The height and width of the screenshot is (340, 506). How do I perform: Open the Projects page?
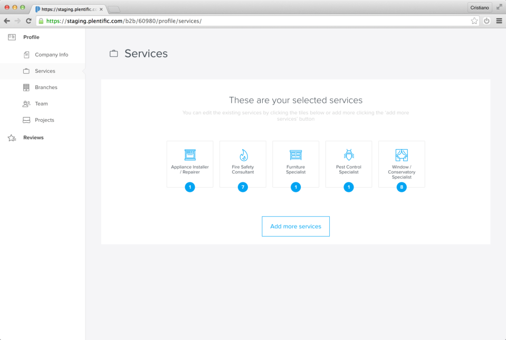pos(44,120)
